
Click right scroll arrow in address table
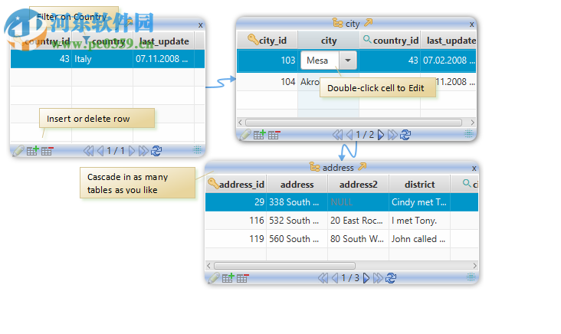point(474,266)
